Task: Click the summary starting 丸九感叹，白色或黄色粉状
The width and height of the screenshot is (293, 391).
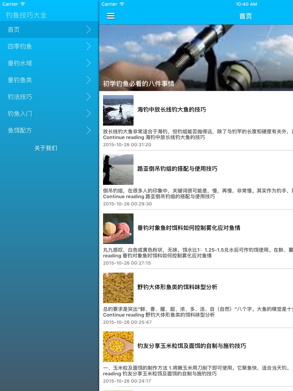Action: (198, 250)
